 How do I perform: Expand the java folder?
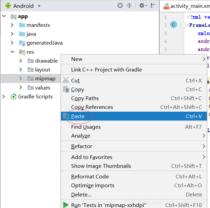tap(12, 34)
